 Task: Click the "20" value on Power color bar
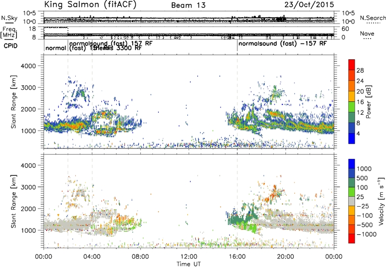[360, 92]
